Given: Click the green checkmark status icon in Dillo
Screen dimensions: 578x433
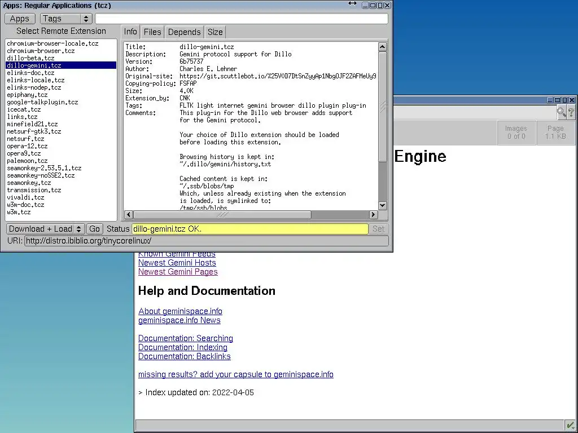Looking at the screenshot, I should [x=570, y=426].
